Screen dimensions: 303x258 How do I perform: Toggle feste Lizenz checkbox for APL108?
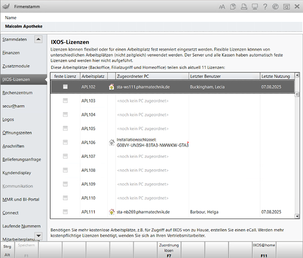pyautogui.click(x=65, y=170)
